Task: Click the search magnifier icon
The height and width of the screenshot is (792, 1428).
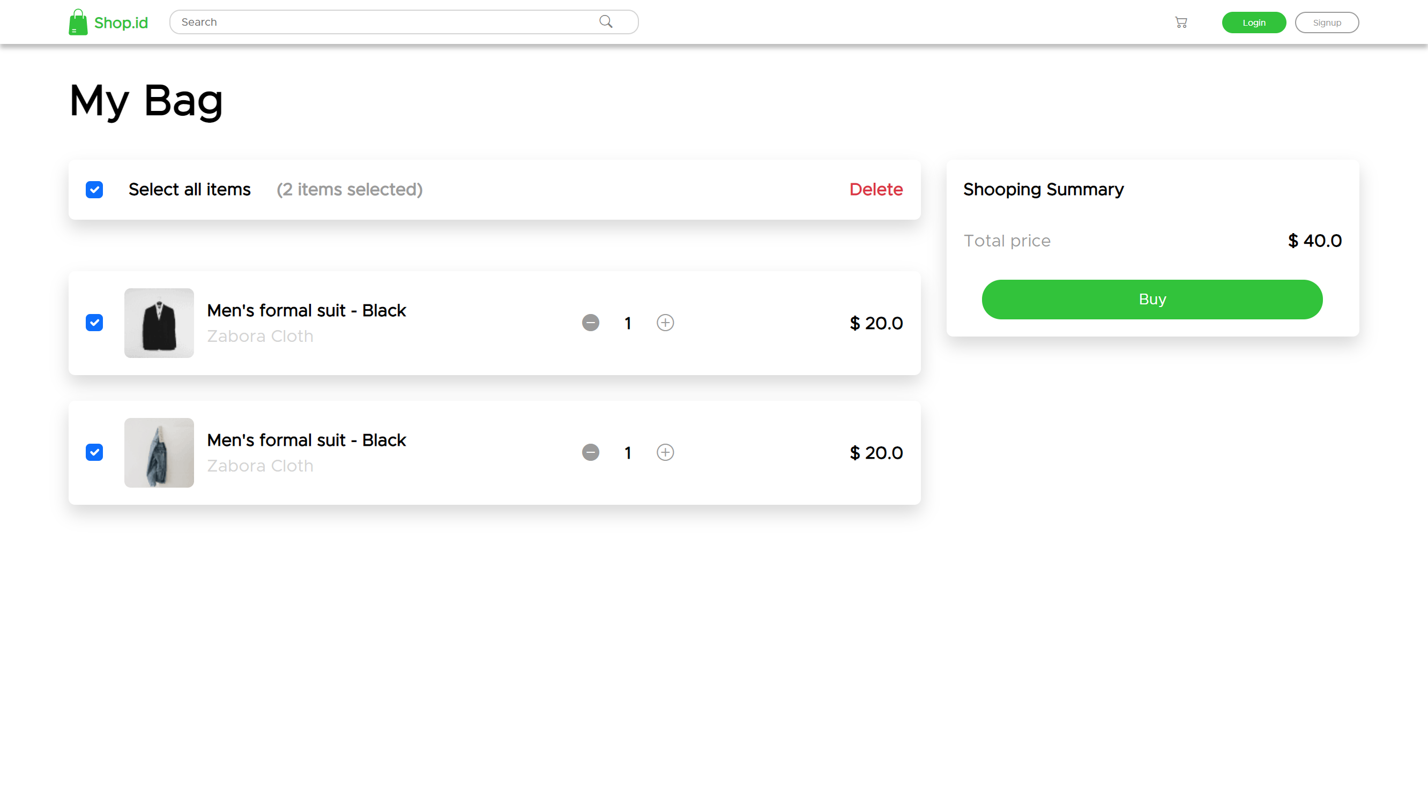Action: 605,21
